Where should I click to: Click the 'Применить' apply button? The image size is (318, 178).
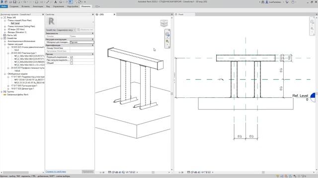(88, 172)
